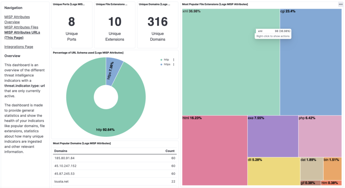Screen dimensions: 345x188
Task: Sort the table by the Count column header
Action: (x=170, y=151)
